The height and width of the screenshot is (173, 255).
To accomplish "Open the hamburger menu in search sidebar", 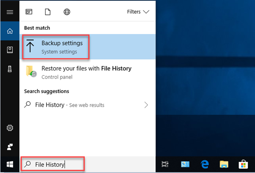I will [x=10, y=12].
